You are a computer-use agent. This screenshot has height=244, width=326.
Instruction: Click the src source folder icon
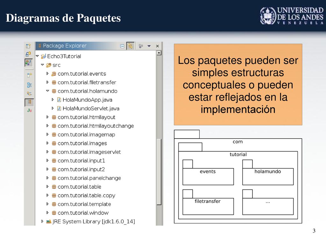coord(49,65)
